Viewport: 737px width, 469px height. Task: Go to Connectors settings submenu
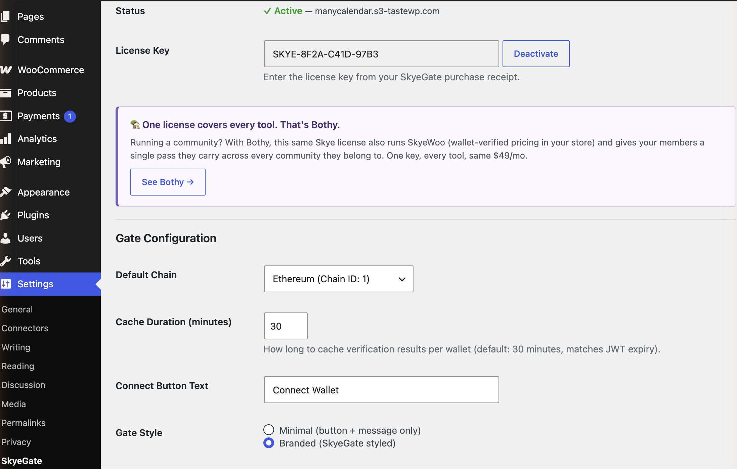[25, 328]
